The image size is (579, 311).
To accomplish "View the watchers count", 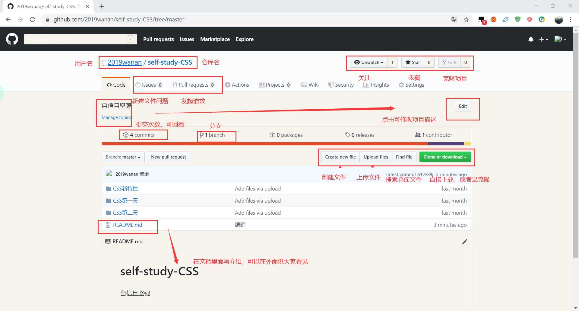I will [x=392, y=62].
